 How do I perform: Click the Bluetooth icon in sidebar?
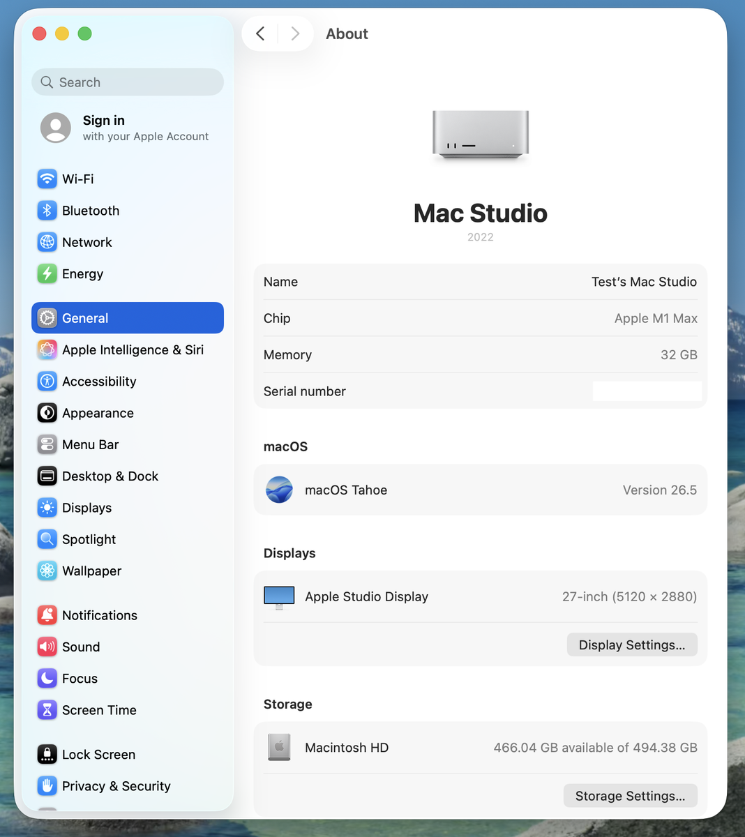tap(47, 211)
